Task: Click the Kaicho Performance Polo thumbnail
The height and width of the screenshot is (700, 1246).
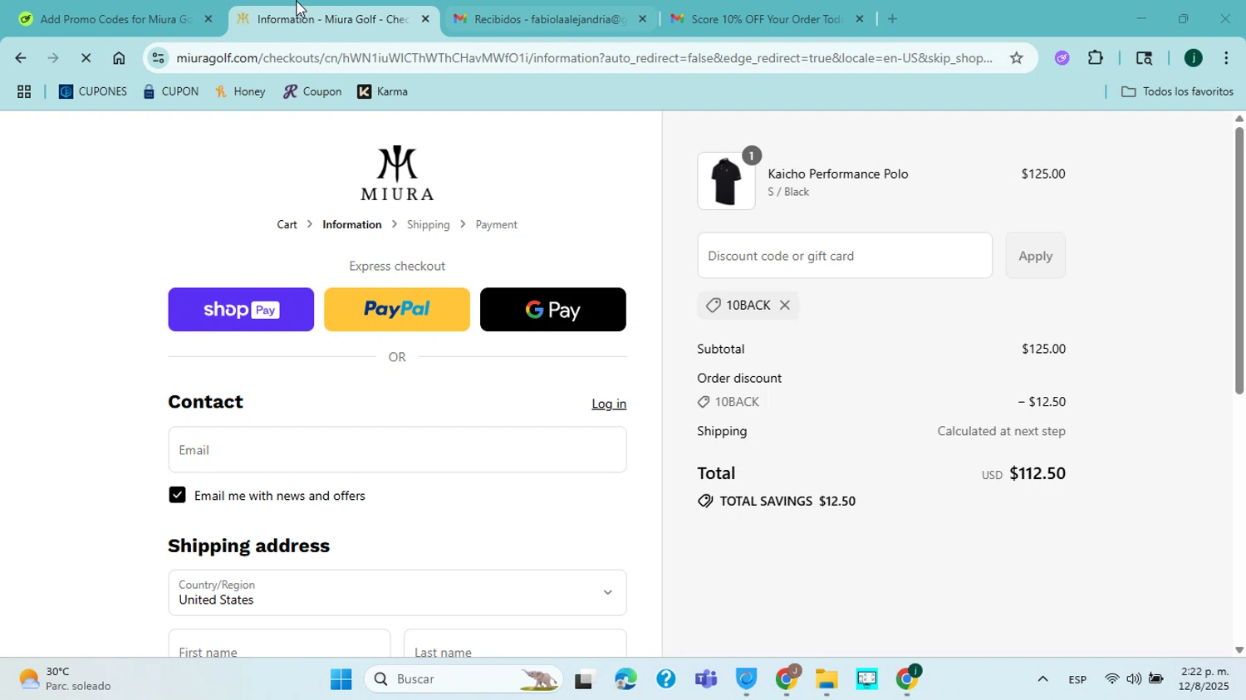Action: coord(726,181)
